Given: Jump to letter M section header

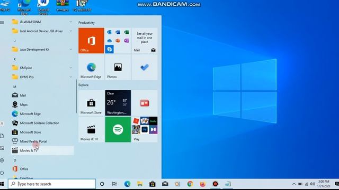Looking at the screenshot, I should 15,87.
